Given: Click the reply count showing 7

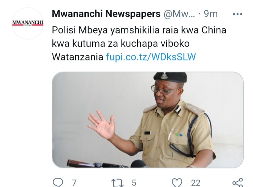Looking at the screenshot, I should [74, 183].
